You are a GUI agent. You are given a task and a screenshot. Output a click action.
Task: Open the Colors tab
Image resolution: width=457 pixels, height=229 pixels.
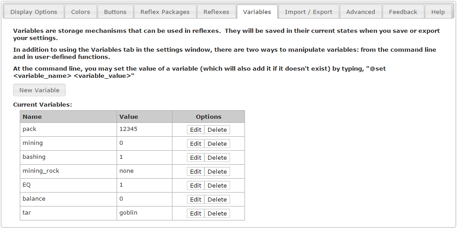click(x=81, y=12)
